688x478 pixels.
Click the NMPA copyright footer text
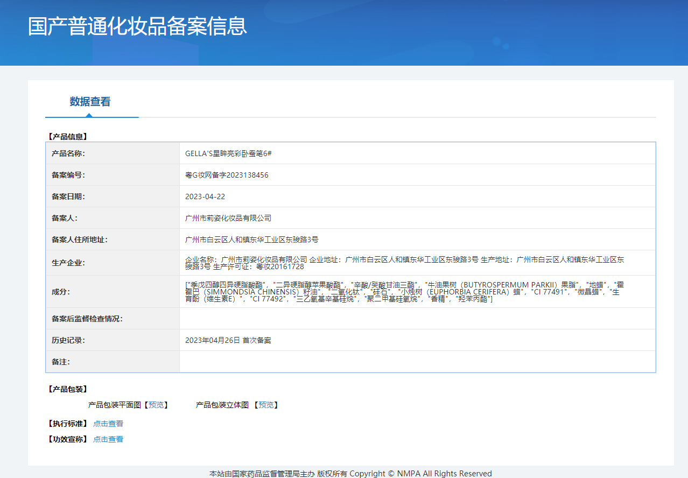click(350, 474)
